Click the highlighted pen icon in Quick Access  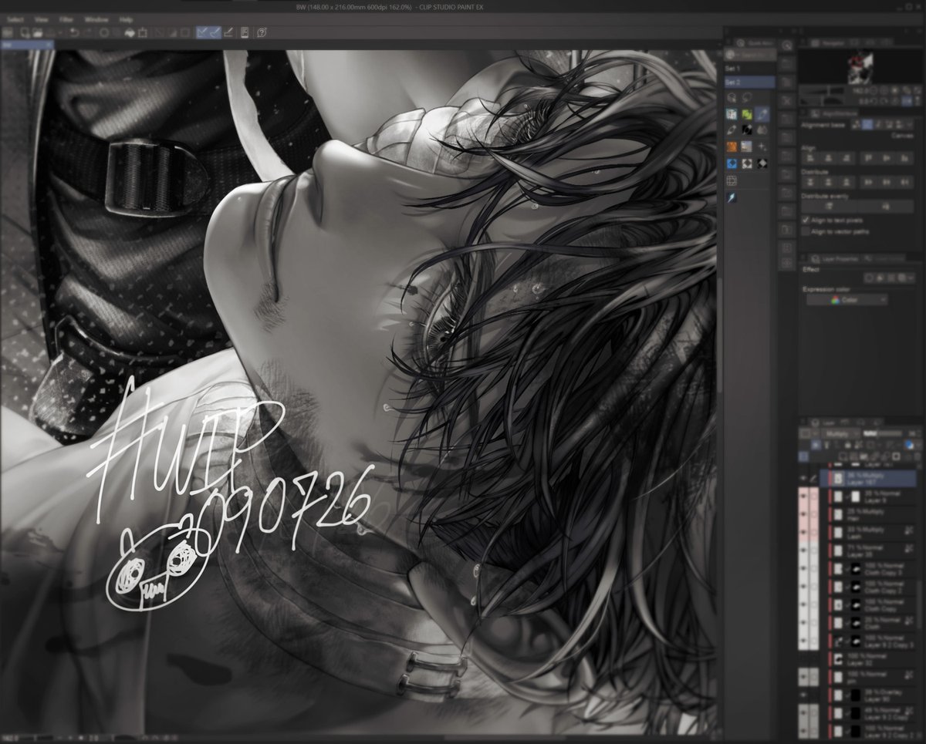(762, 113)
